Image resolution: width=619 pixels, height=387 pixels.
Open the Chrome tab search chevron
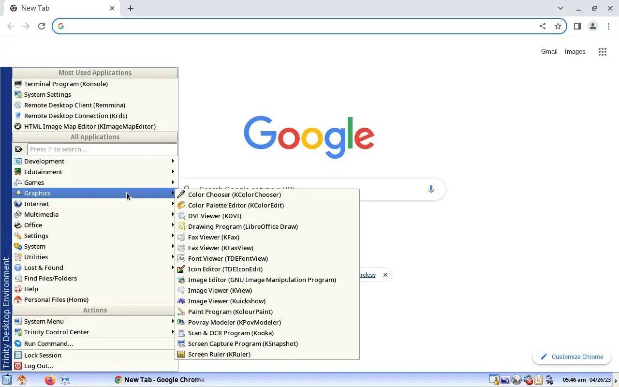pyautogui.click(x=560, y=8)
